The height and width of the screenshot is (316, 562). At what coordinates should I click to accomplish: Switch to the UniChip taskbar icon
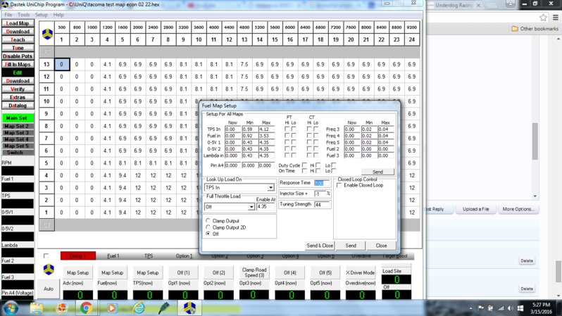[x=189, y=308]
